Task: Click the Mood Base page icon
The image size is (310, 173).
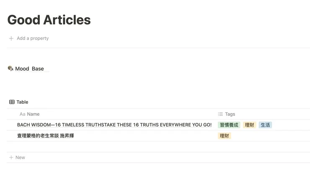Action: tap(10, 69)
